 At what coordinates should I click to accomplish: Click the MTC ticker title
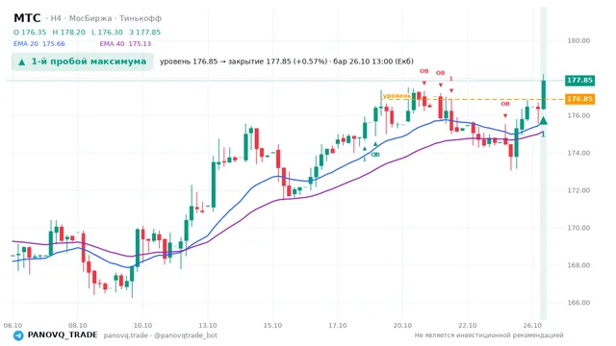point(27,18)
